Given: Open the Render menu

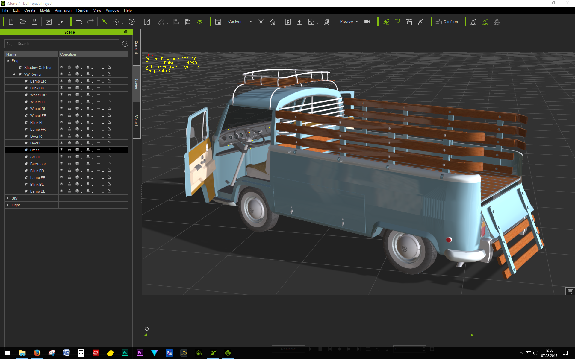Looking at the screenshot, I should click(82, 10).
